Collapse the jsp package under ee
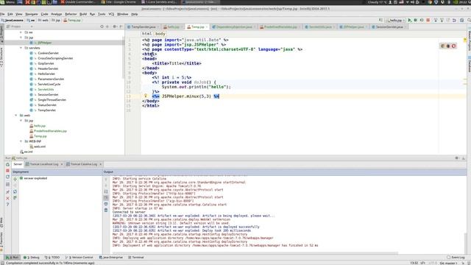The width and height of the screenshot is (471, 265). click(21, 38)
